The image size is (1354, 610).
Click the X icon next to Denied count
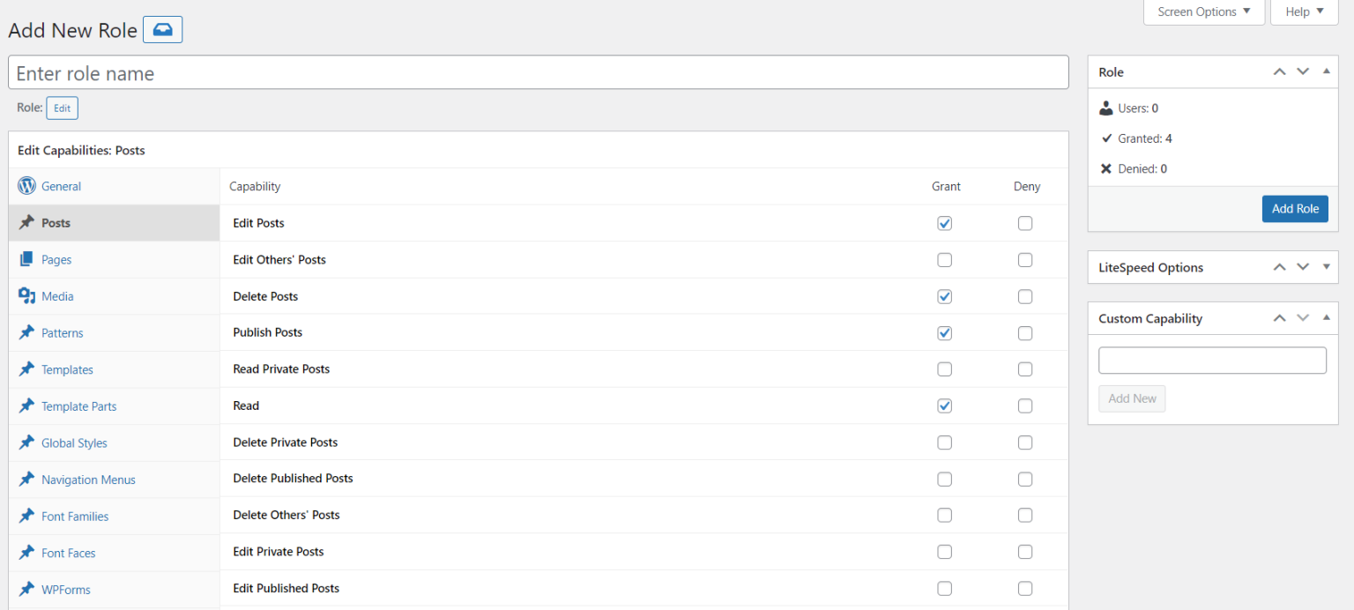[x=1107, y=168]
